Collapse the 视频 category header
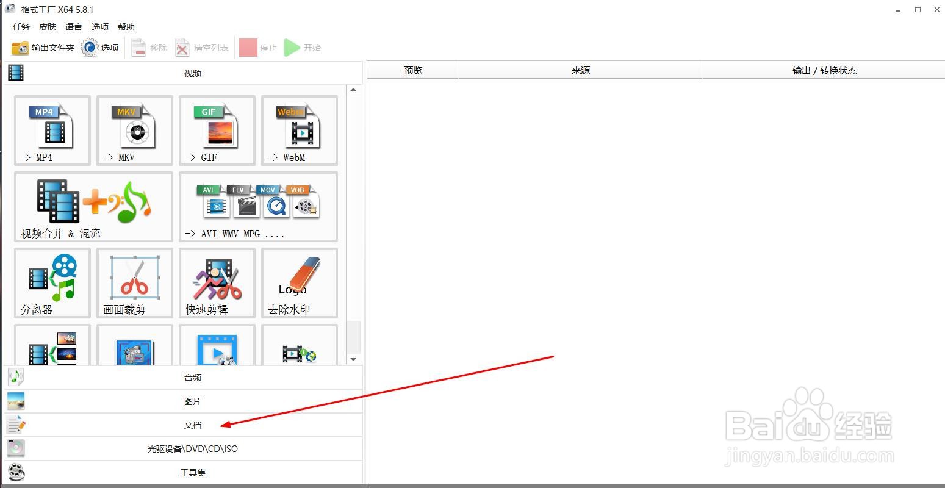This screenshot has height=488, width=945. pos(183,73)
